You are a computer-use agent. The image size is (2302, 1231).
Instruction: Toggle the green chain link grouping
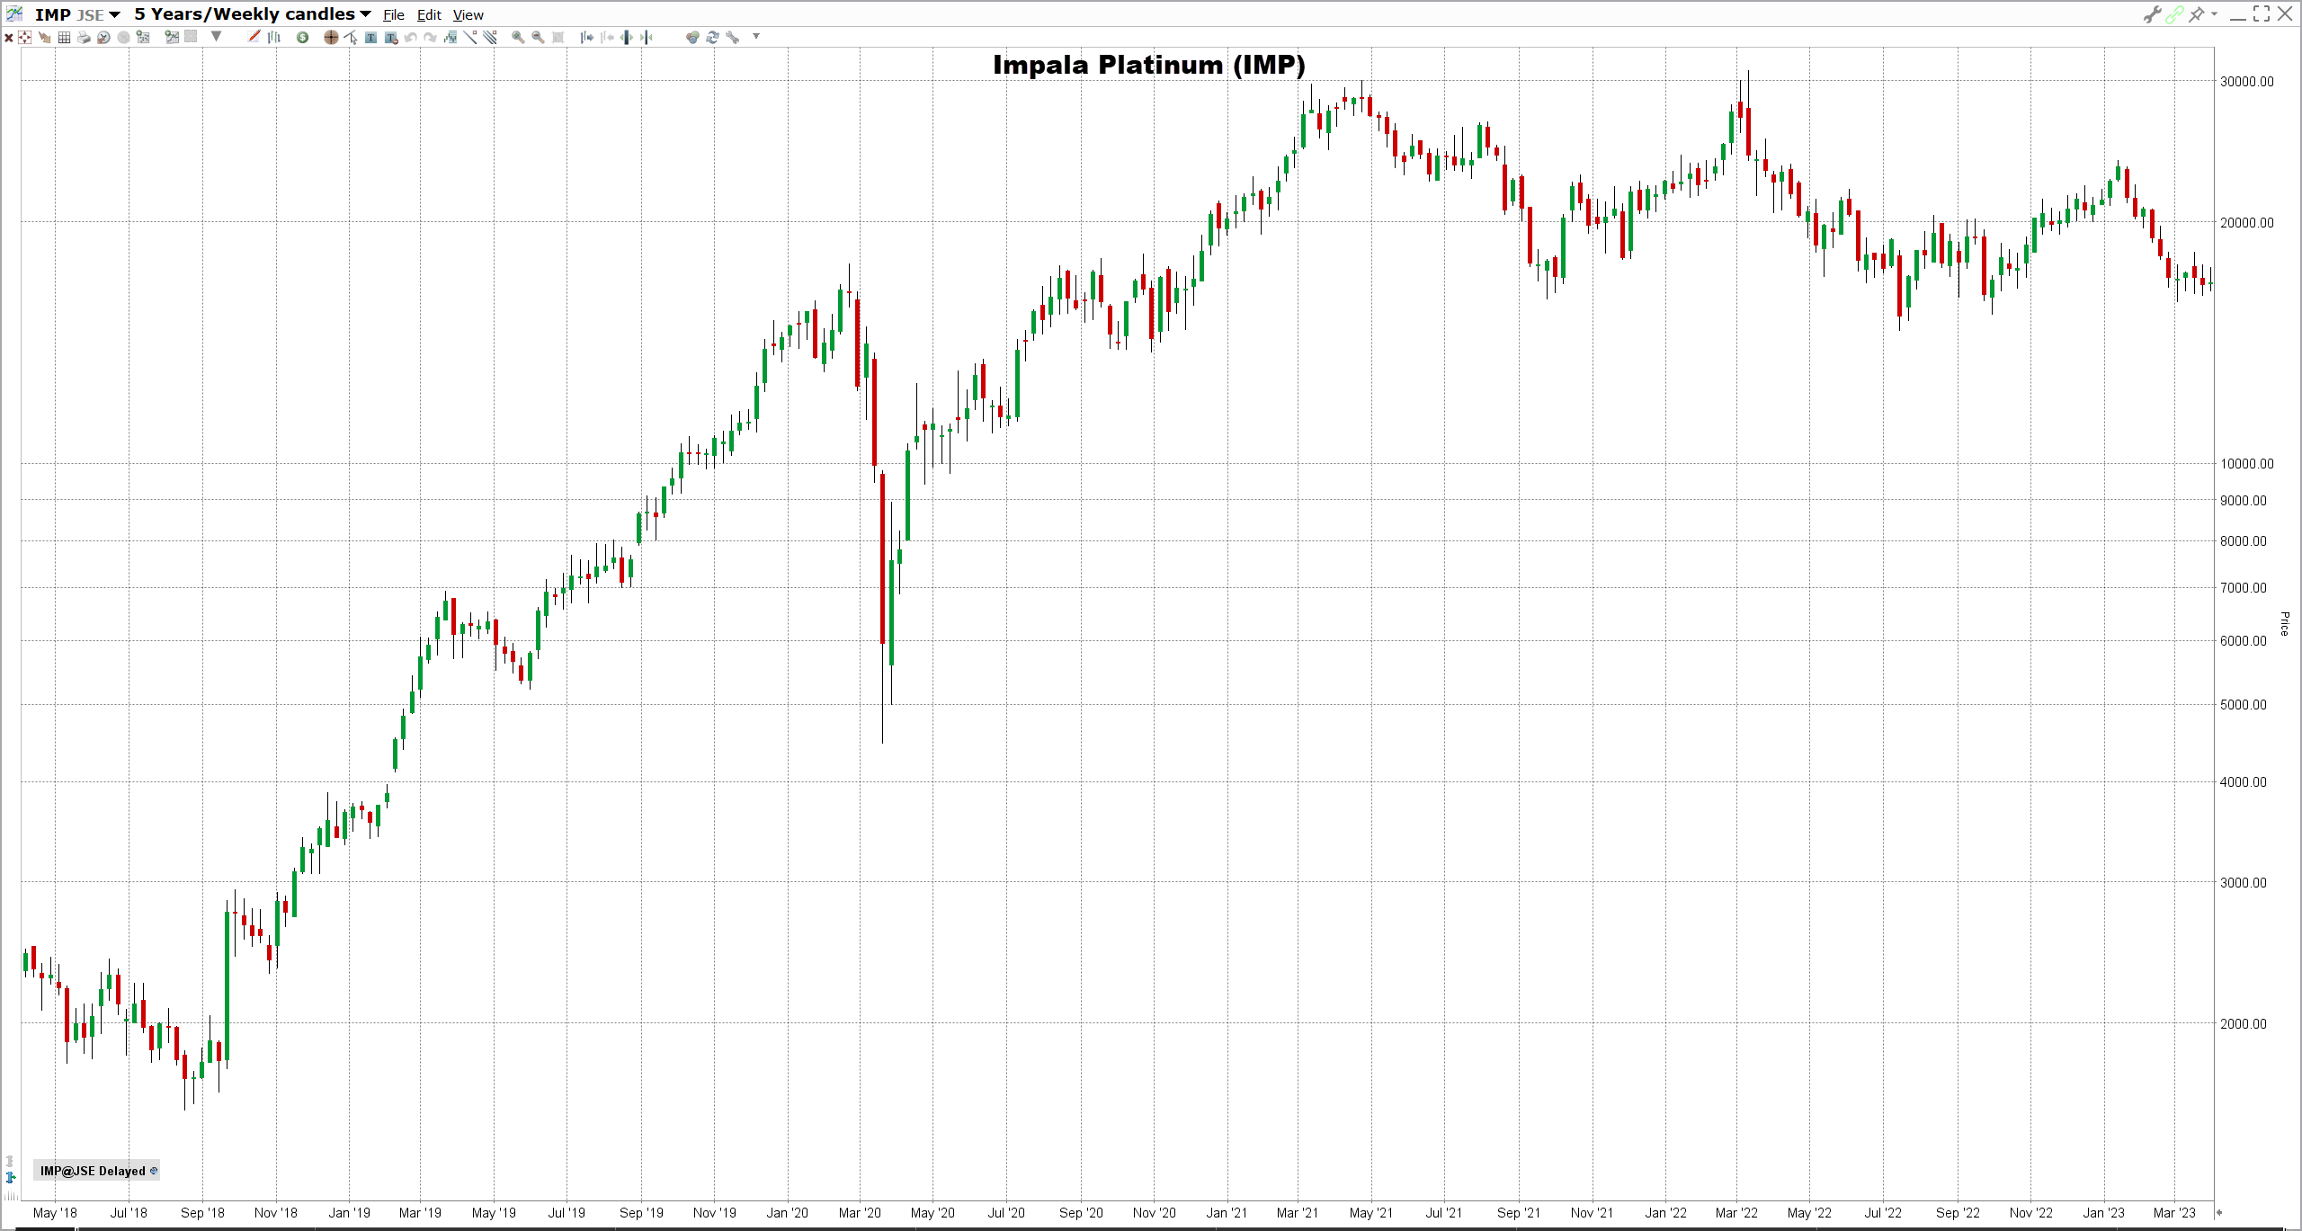[x=2174, y=14]
